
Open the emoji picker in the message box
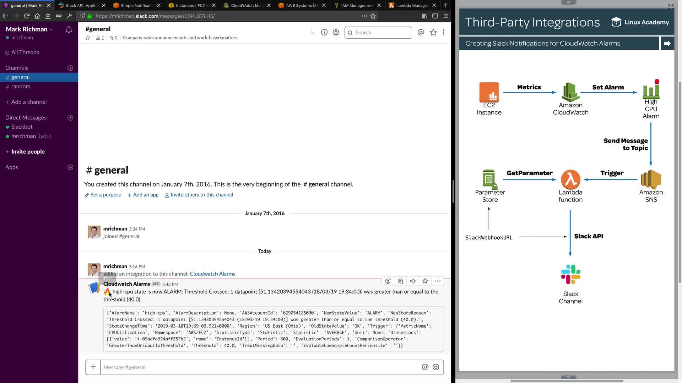436,367
